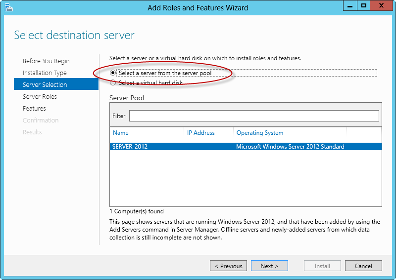Proceed with the Next button

pos(269,266)
